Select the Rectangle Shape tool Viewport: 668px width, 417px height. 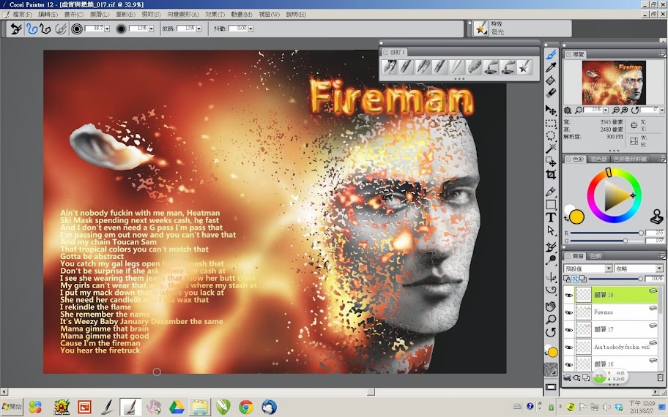click(x=551, y=205)
